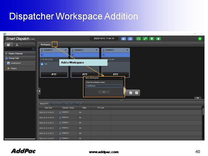Click the date time display 2023/10/12
The image size is (208, 156).
(104, 39)
